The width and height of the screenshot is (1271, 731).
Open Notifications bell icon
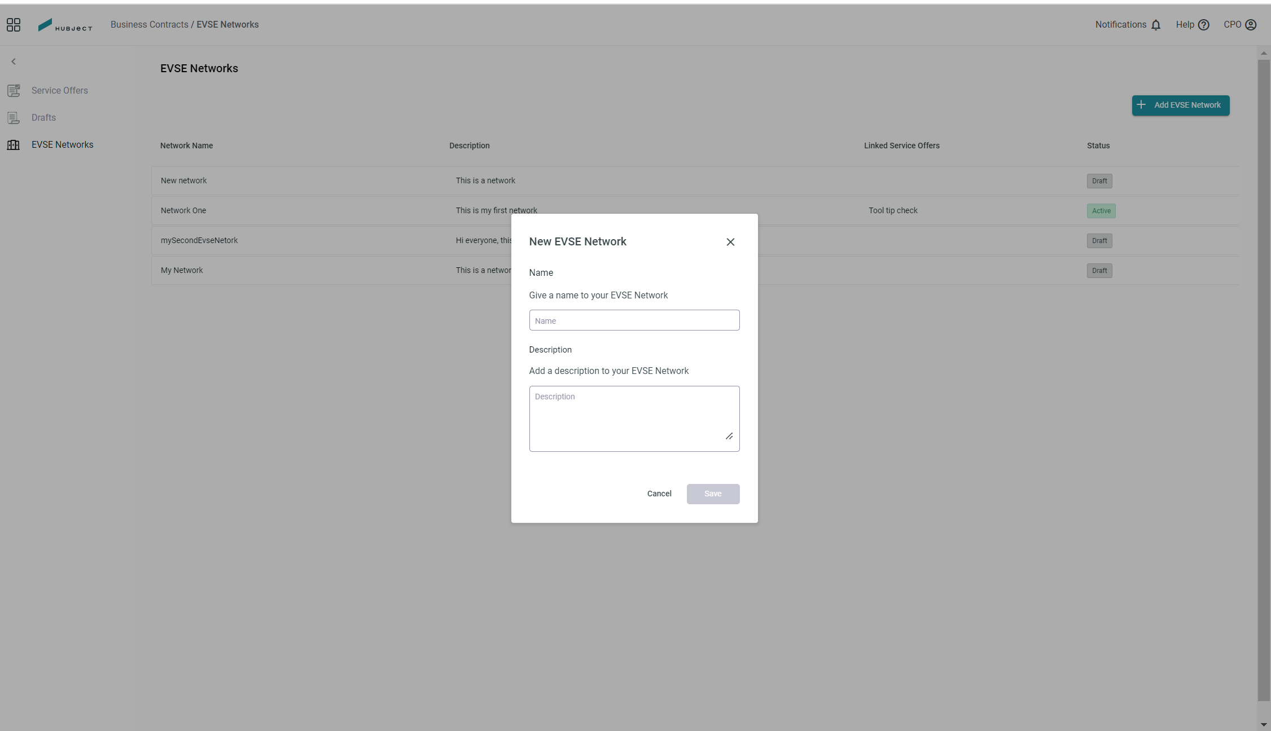point(1156,25)
